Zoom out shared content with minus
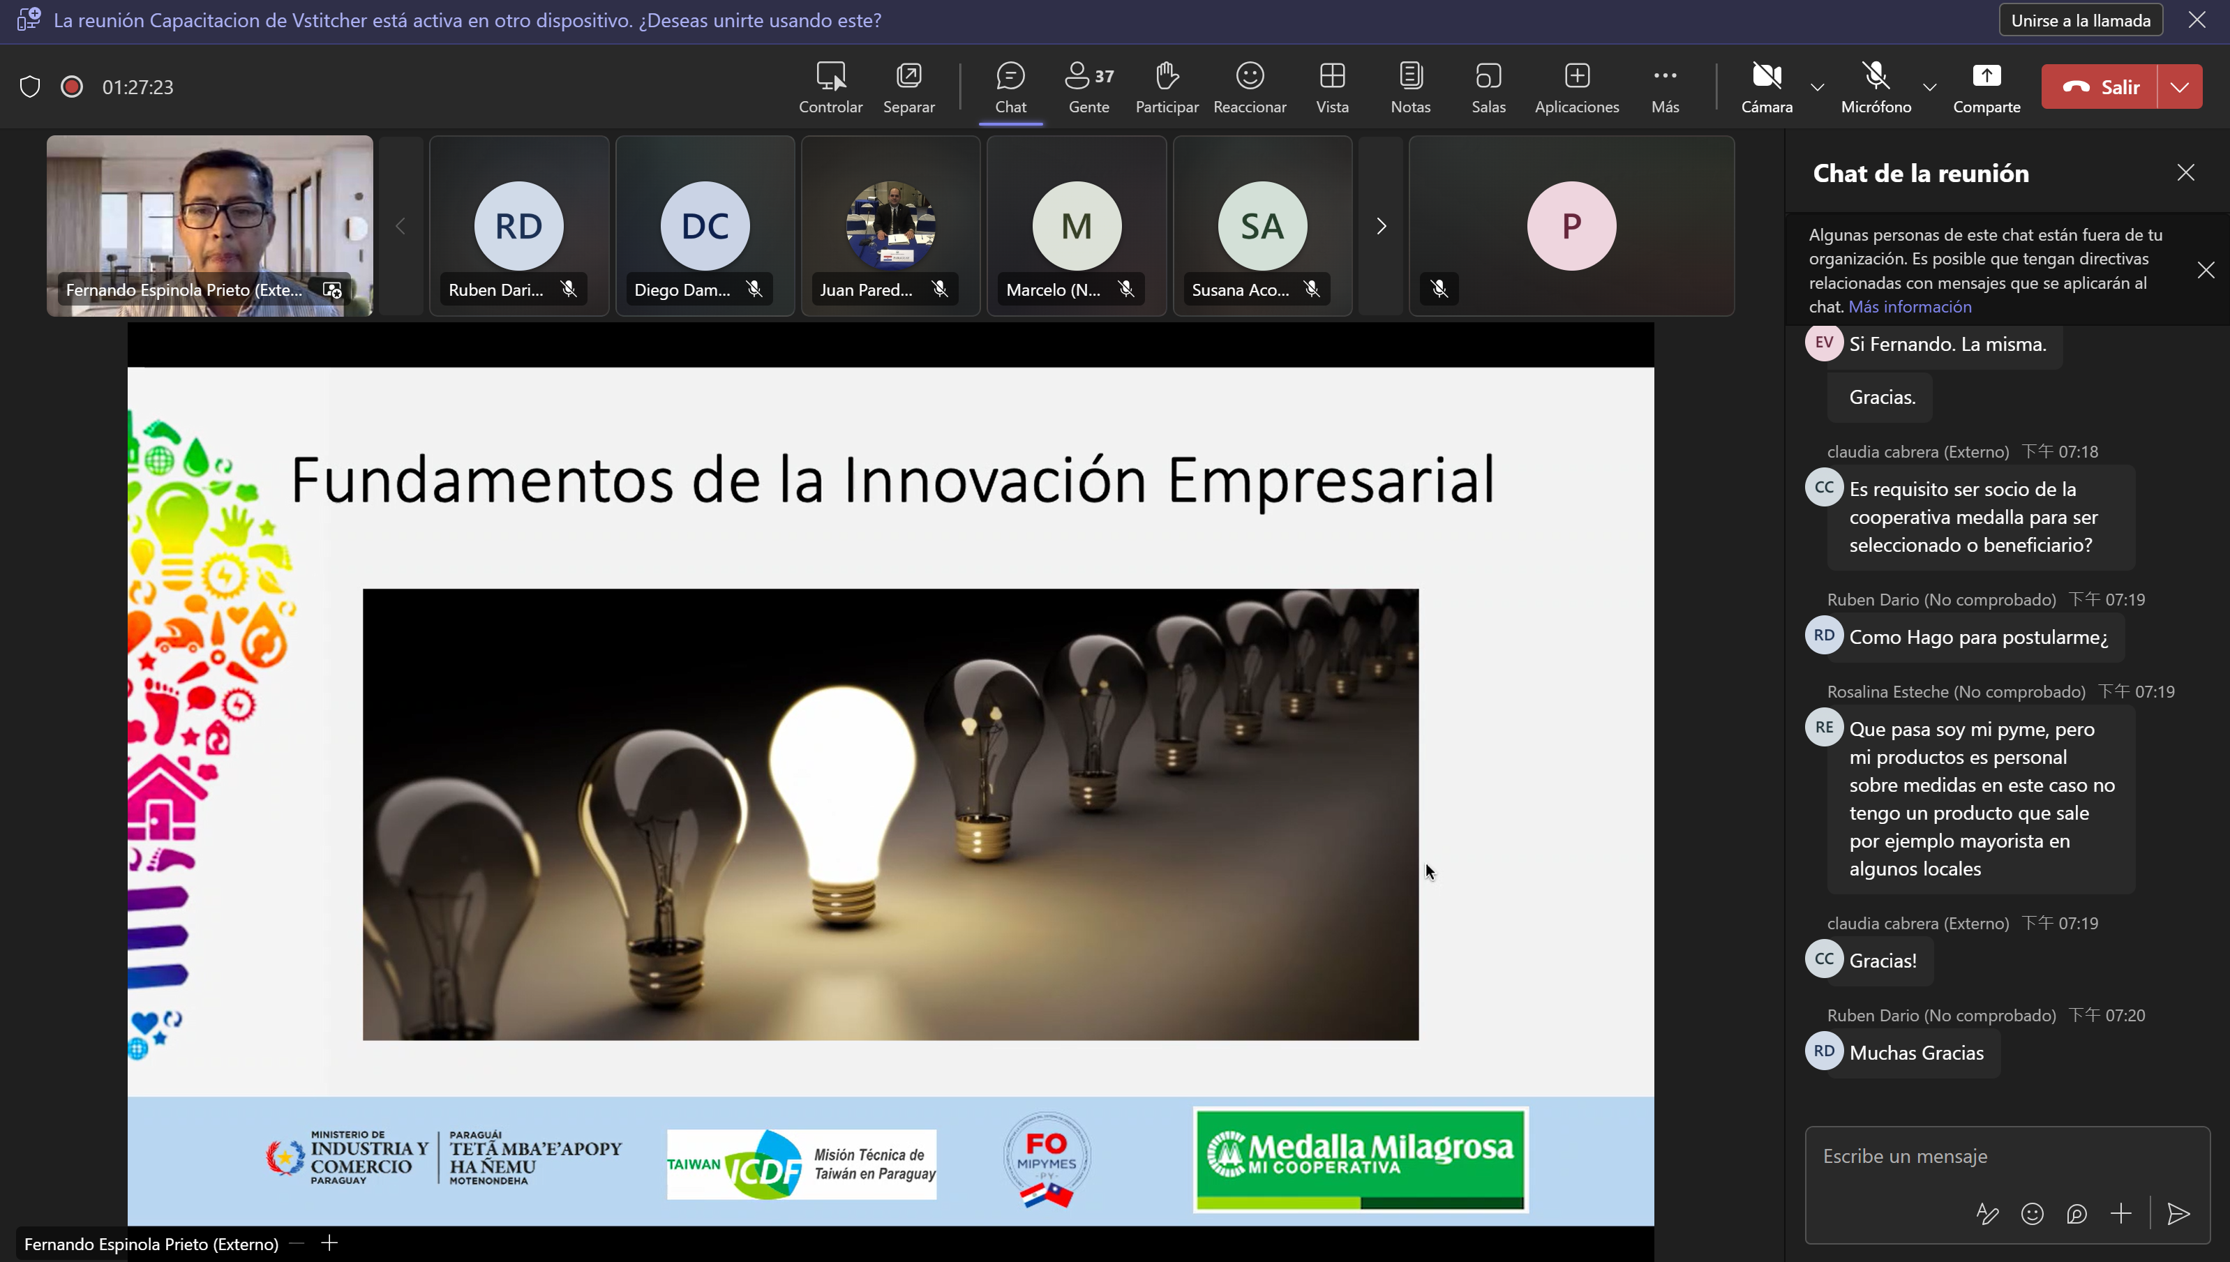 coord(297,1244)
